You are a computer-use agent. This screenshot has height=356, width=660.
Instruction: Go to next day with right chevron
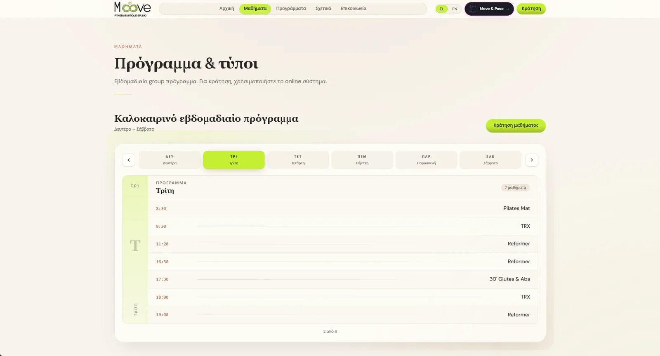532,160
